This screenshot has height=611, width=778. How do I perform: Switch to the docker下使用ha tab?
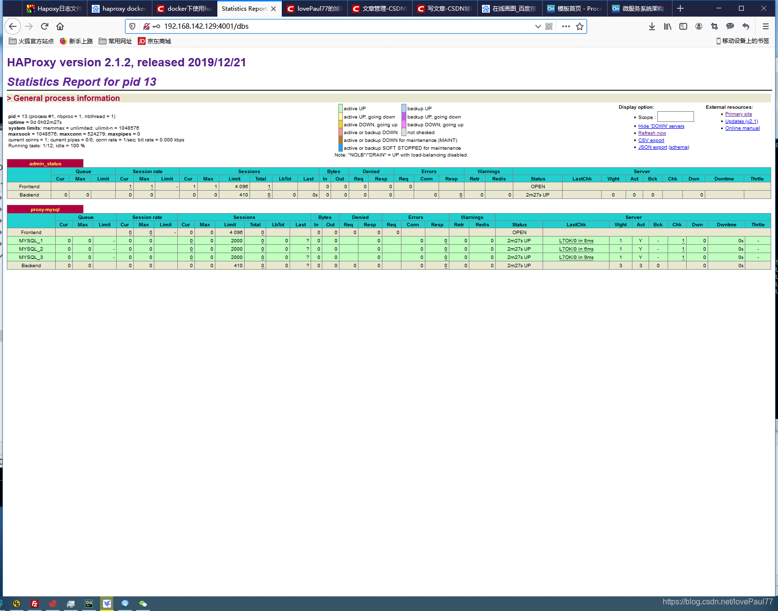click(x=185, y=9)
